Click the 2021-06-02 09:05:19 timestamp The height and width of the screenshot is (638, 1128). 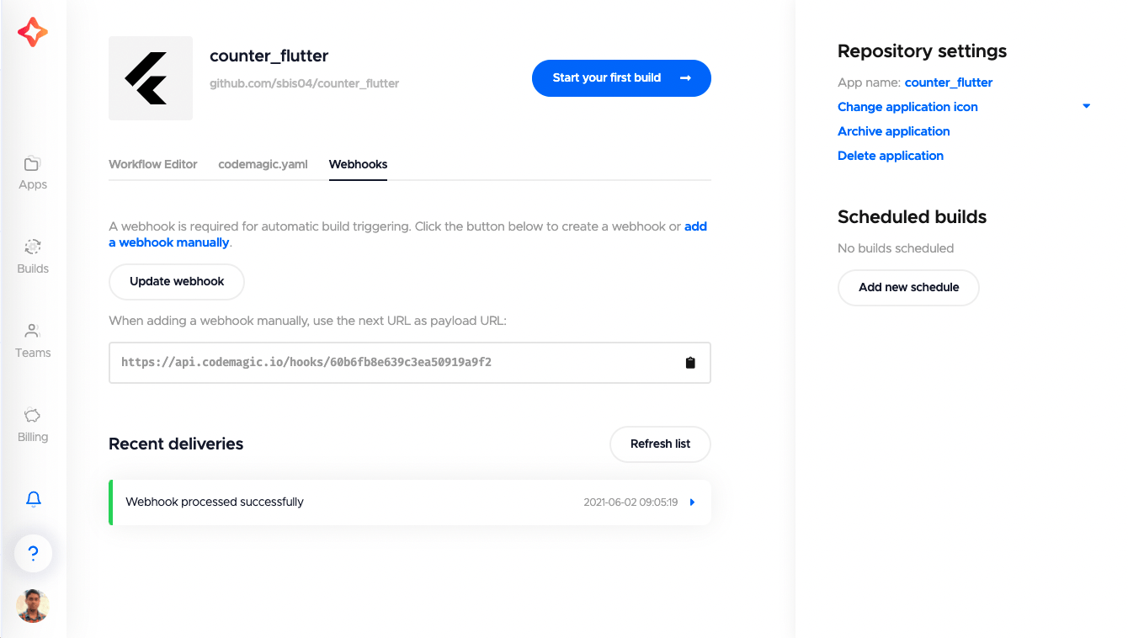[x=631, y=502]
